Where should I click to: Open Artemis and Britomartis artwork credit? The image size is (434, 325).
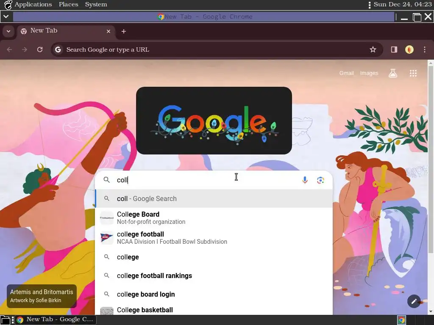click(42, 296)
